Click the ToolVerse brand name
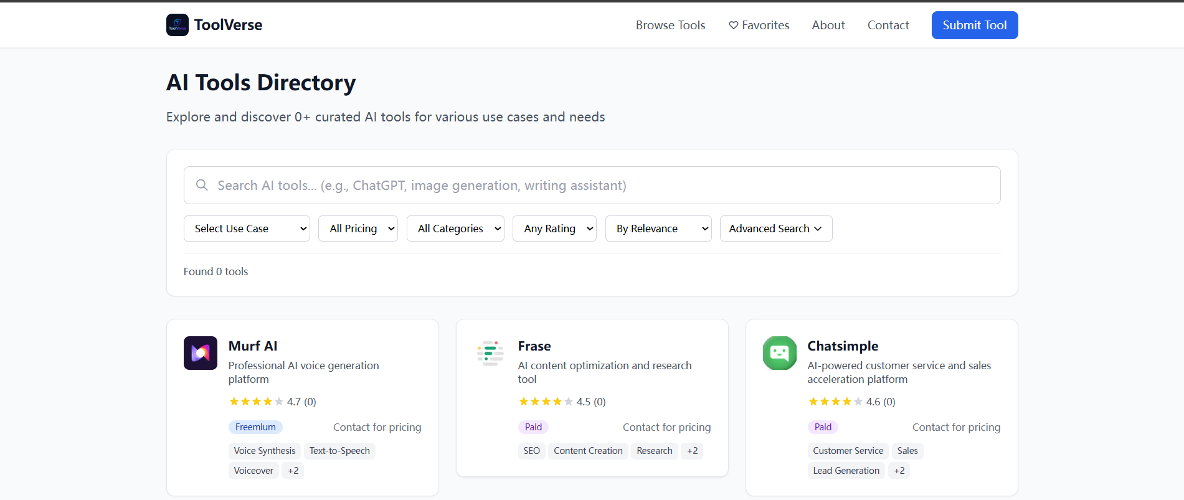 point(228,25)
